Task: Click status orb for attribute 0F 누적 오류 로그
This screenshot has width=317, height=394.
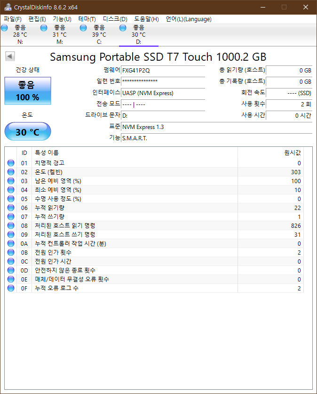Action: pos(11,288)
